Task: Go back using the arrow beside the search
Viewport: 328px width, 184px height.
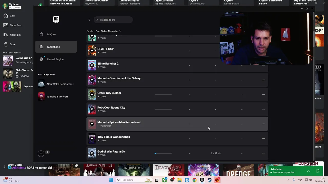Action: click(x=89, y=20)
